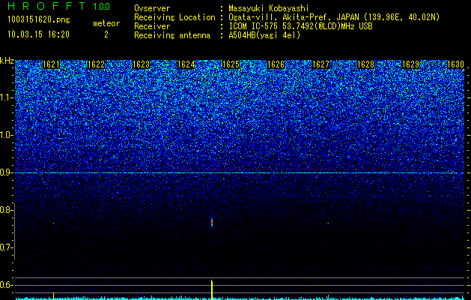This screenshot has width=471, height=300.
Task: Click the small yellow spike near 1621
Action: click(53, 295)
